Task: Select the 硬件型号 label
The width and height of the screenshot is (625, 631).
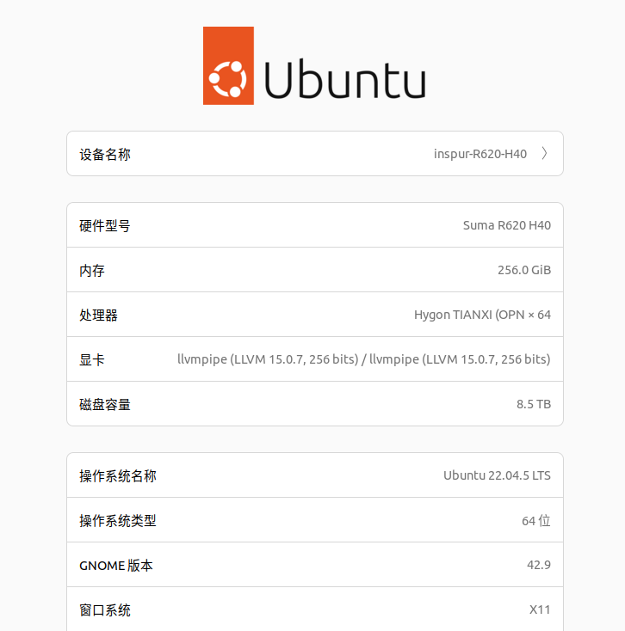Action: tap(105, 226)
